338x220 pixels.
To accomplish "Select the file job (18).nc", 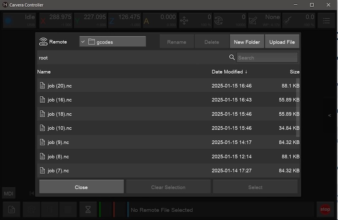I will click(x=168, y=114).
